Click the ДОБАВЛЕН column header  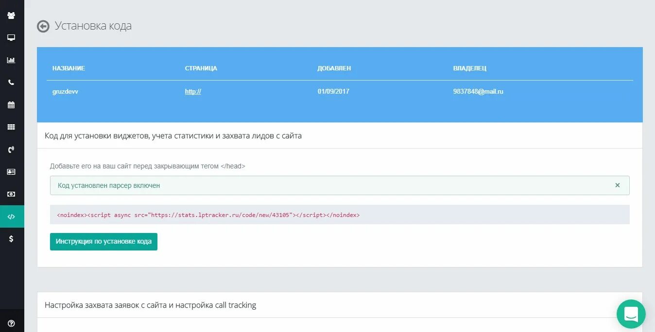point(334,68)
